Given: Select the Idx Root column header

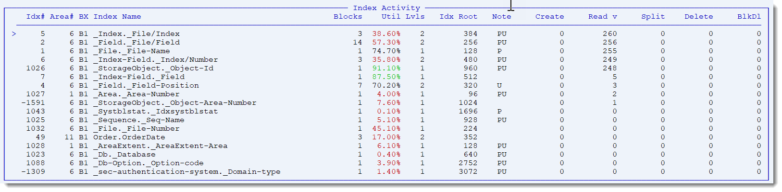Looking at the screenshot, I should point(458,17).
